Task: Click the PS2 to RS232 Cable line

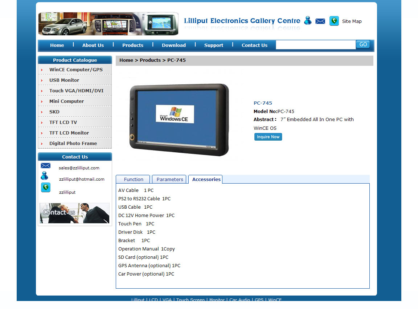Action: click(x=144, y=199)
